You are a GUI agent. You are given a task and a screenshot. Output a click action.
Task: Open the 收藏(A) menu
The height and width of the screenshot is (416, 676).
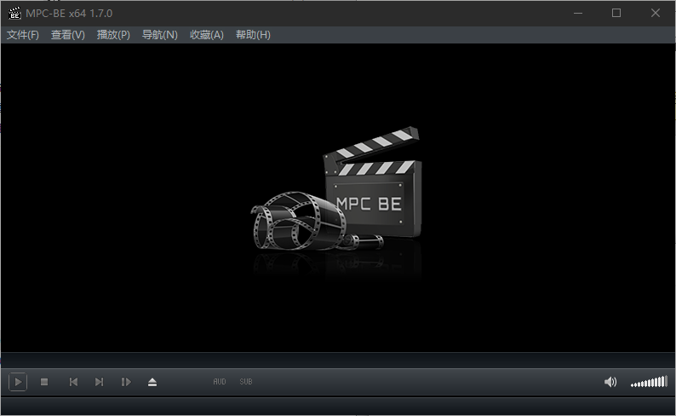(207, 34)
